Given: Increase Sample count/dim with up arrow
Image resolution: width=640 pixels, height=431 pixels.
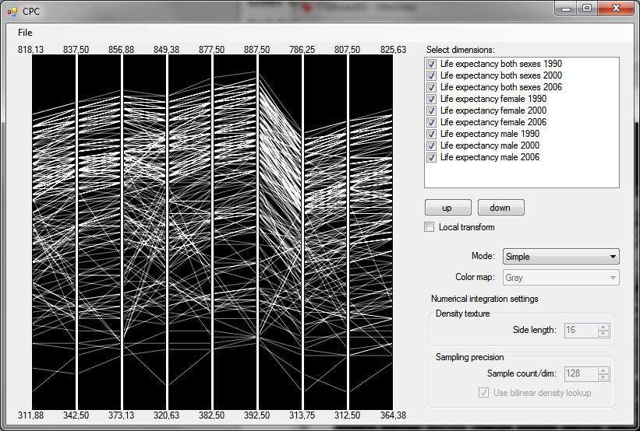Looking at the screenshot, I should point(603,370).
